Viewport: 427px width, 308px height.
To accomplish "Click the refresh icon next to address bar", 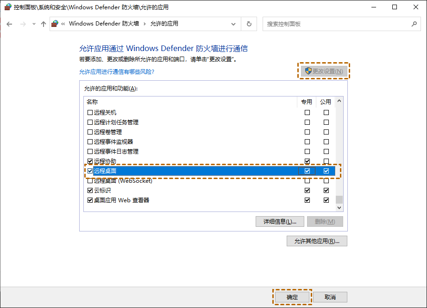I will click(249, 24).
